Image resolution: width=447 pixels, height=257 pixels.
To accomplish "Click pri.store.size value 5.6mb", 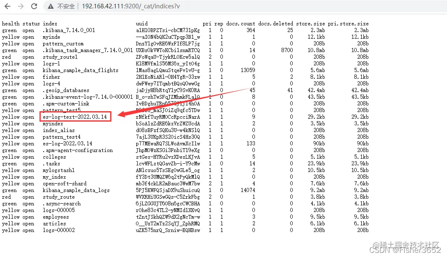I will (x=361, y=70).
